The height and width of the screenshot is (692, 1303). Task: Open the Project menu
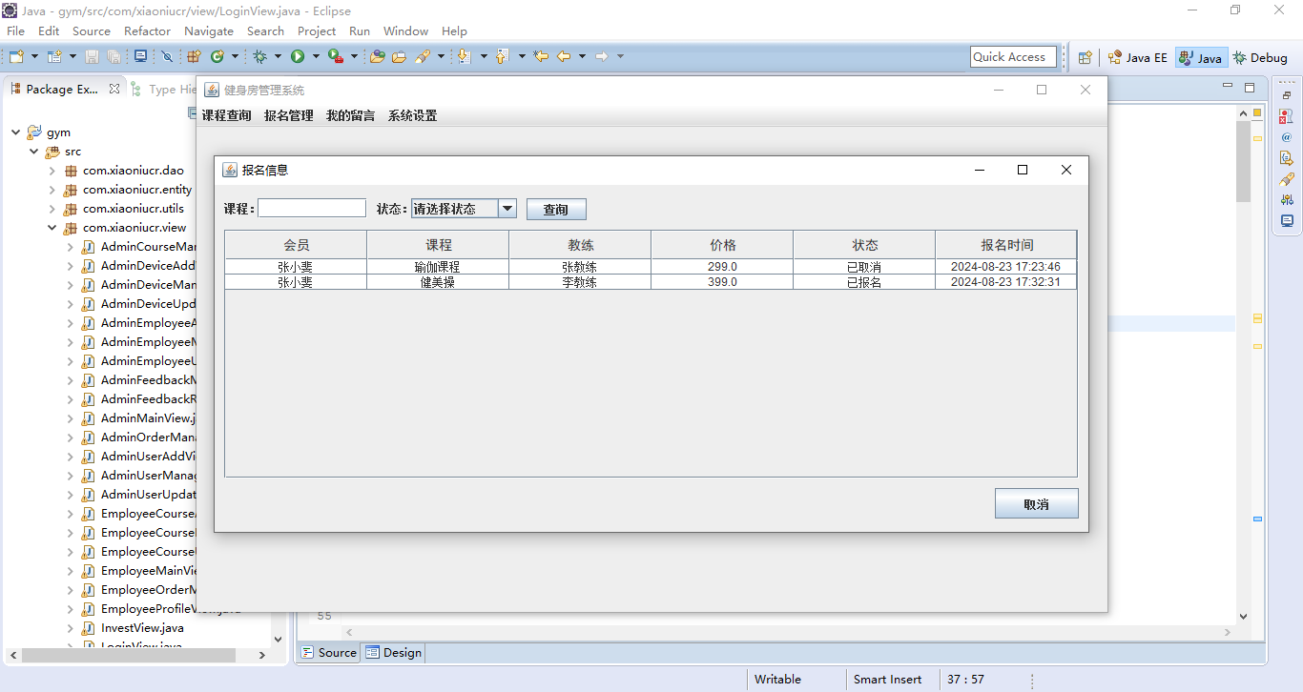point(317,31)
